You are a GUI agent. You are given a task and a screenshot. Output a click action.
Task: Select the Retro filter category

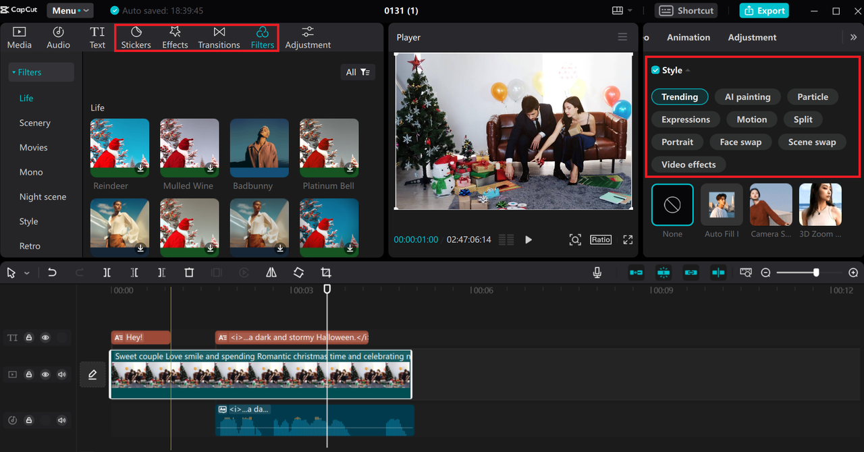click(30, 246)
